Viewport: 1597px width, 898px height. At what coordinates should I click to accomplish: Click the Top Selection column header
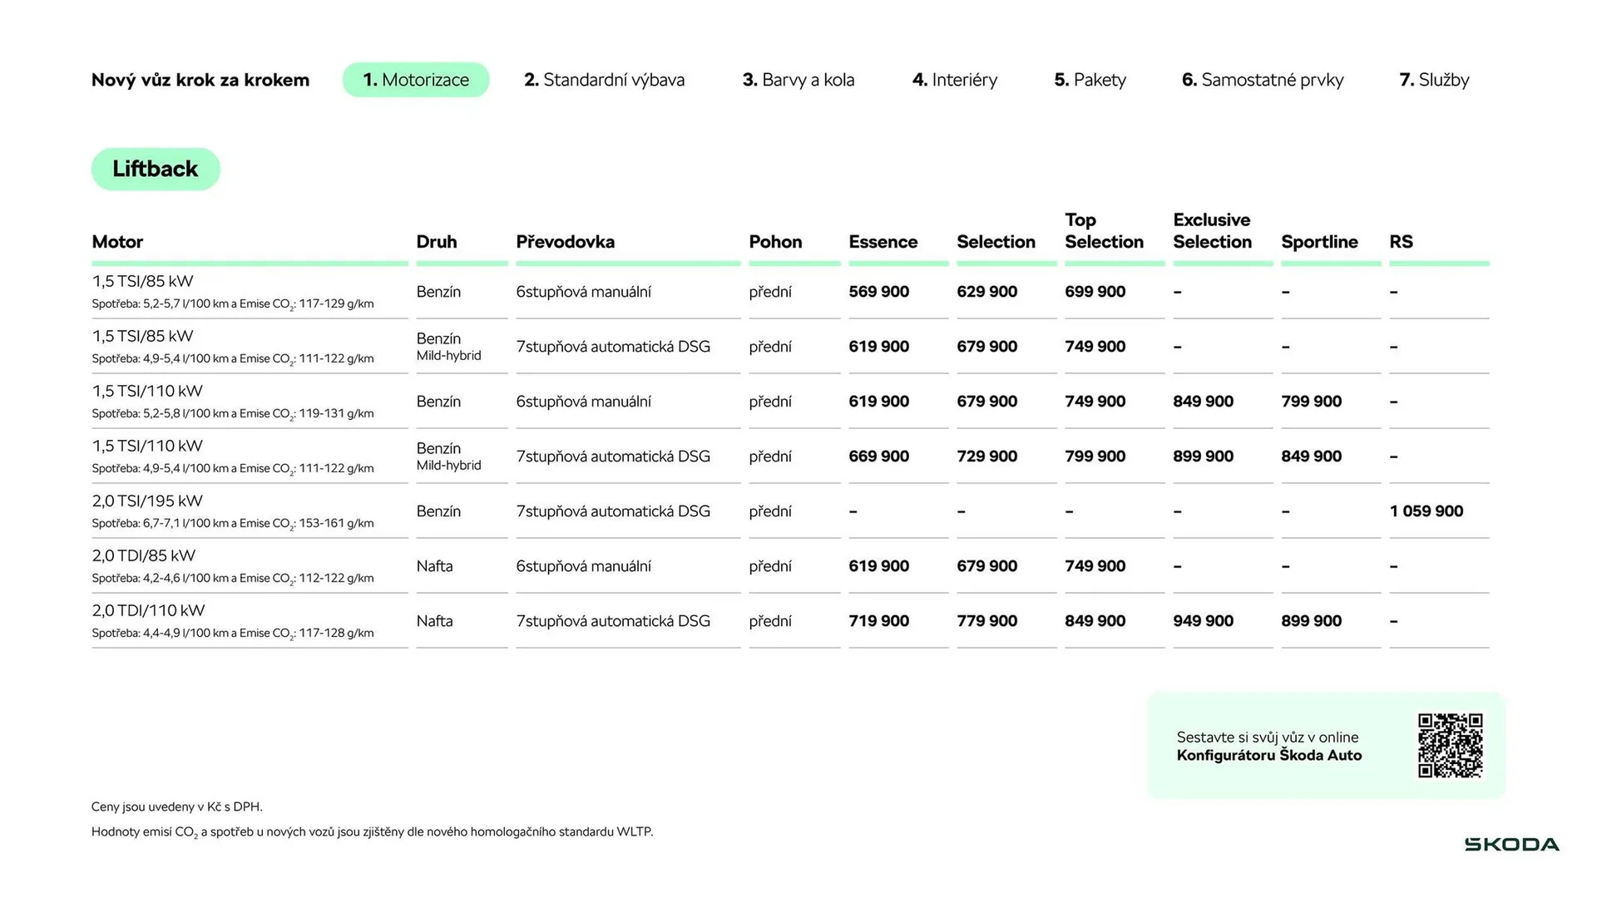click(x=1105, y=231)
